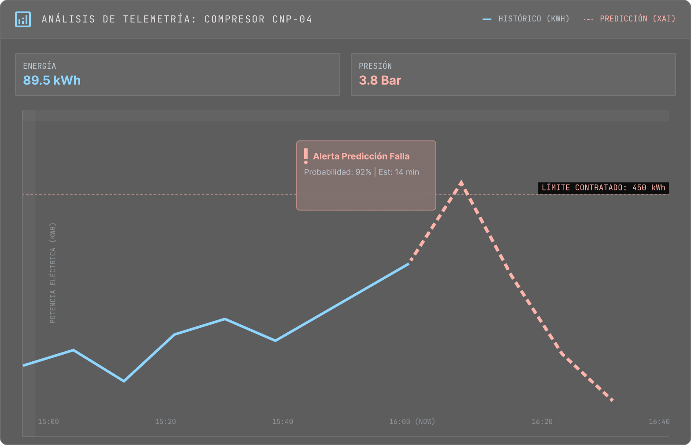Click the Presión card label
691x445 pixels.
375,66
